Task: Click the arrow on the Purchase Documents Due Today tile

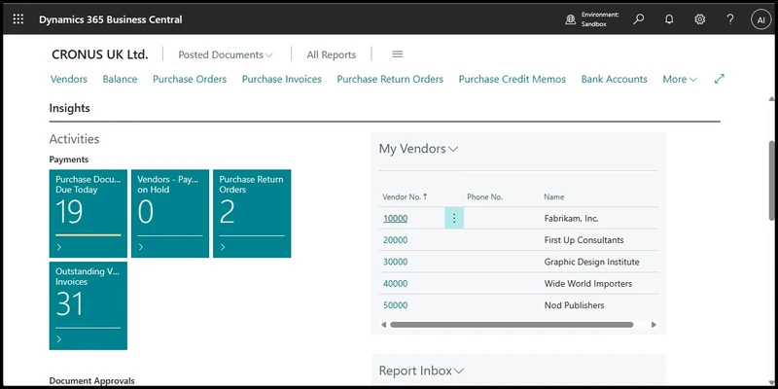Action: pos(59,247)
